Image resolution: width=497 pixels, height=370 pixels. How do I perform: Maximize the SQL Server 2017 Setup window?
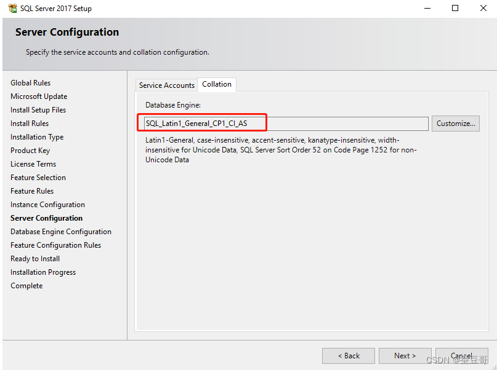(455, 8)
